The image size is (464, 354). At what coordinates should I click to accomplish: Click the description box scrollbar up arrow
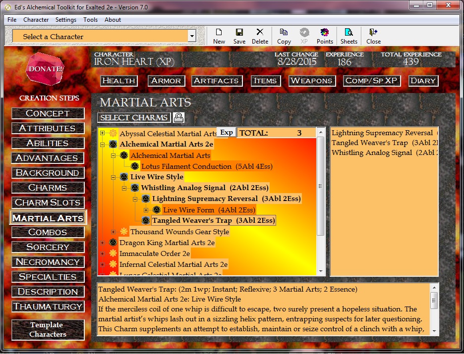click(434, 288)
